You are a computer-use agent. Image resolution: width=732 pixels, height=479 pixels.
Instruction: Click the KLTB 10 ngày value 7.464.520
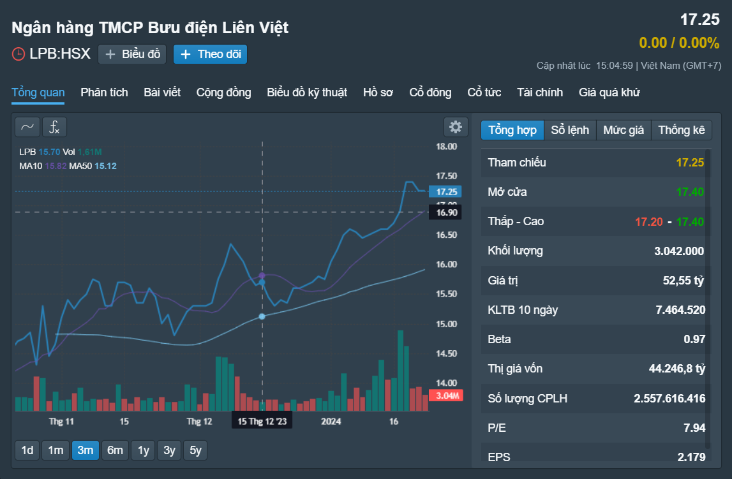coord(681,310)
